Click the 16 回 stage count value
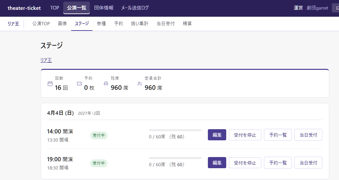This screenshot has height=180, width=339. pos(61,88)
